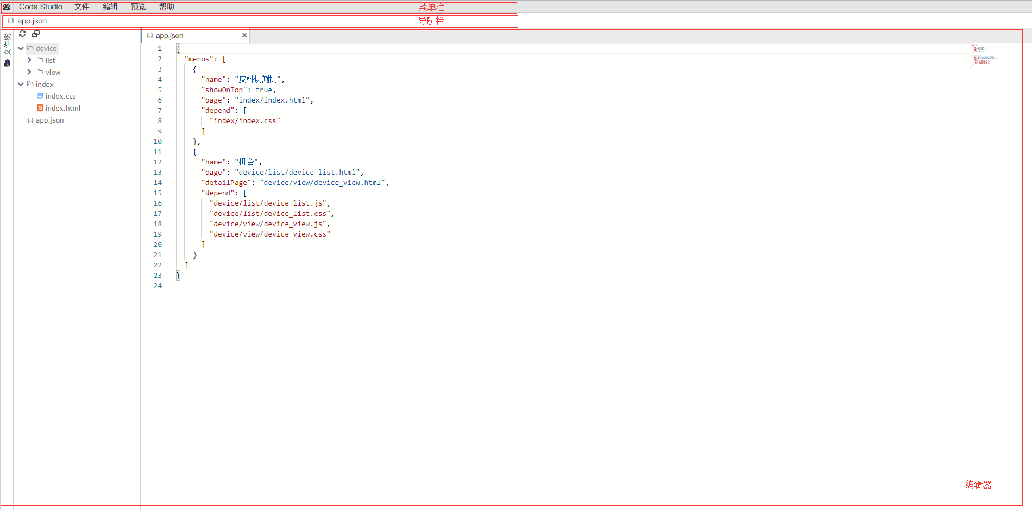Click the CSS icon beside index.css
This screenshot has height=510, width=1032.
[x=40, y=96]
